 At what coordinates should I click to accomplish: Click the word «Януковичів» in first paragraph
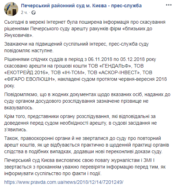pos(18,36)
